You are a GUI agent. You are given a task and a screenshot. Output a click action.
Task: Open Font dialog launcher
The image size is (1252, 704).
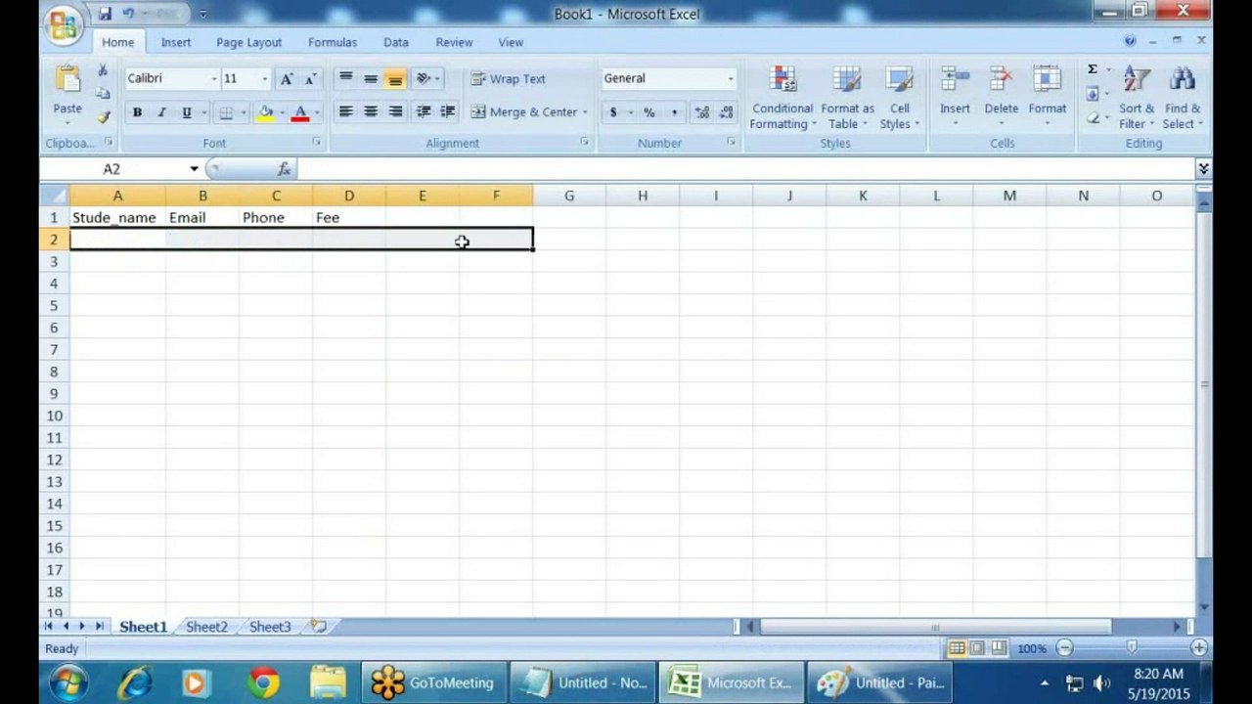coord(317,143)
